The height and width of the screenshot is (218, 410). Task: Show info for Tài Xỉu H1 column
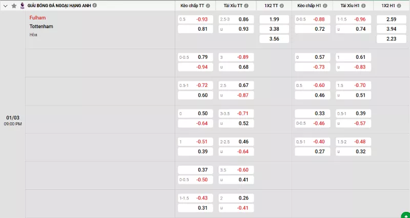363,6
